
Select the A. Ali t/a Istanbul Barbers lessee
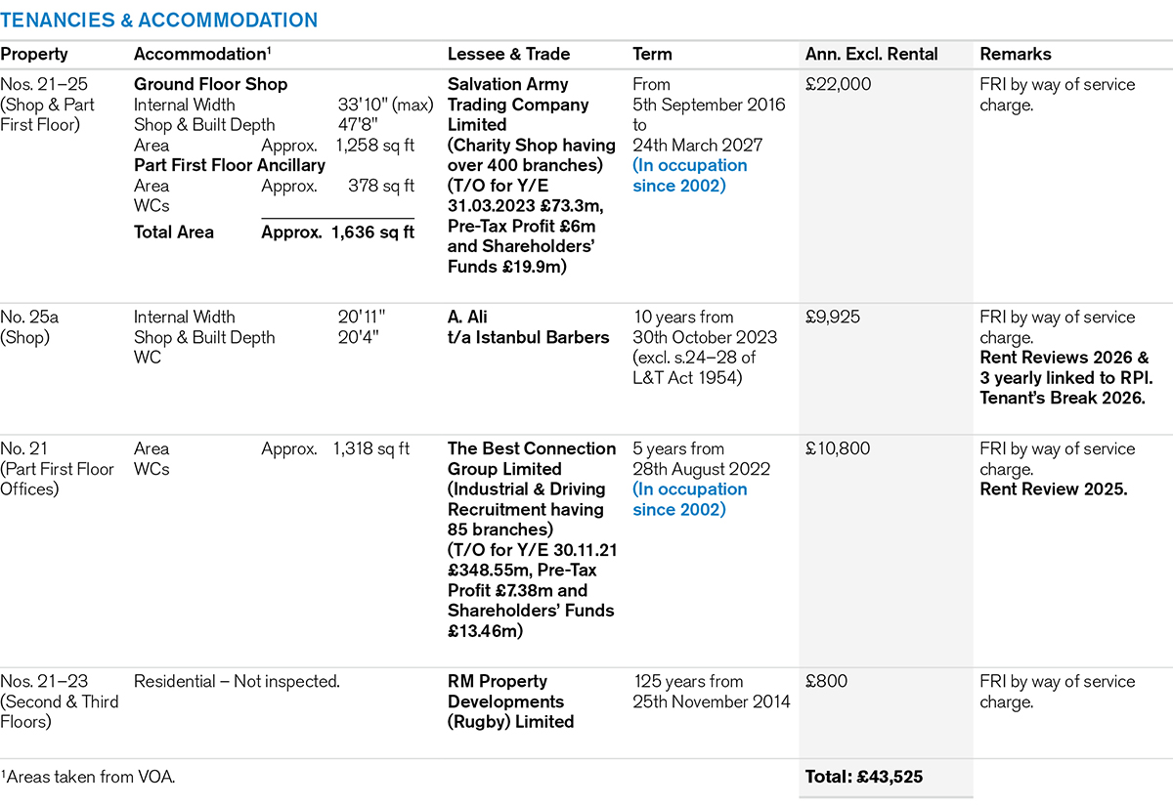point(528,327)
